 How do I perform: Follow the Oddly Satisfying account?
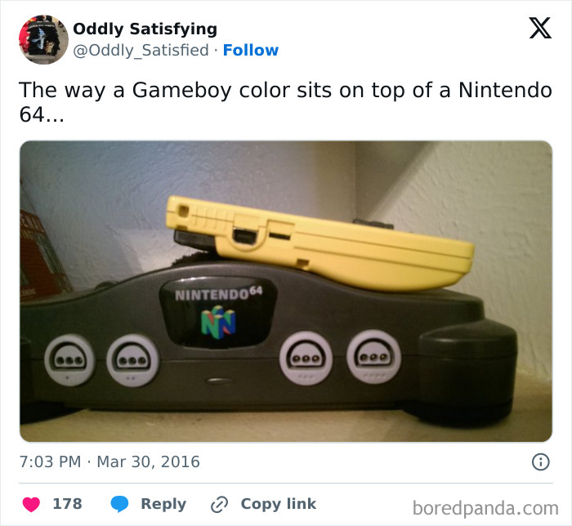251,51
